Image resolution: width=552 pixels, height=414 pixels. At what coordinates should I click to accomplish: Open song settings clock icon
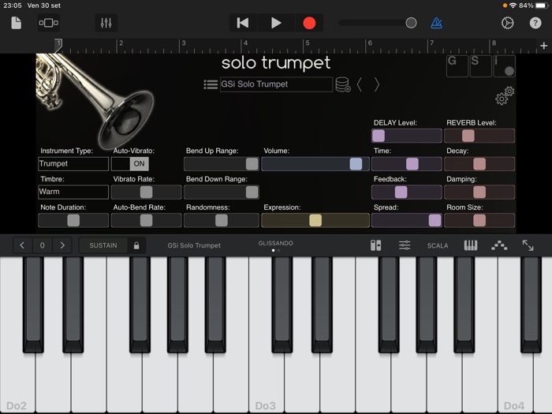tap(507, 23)
